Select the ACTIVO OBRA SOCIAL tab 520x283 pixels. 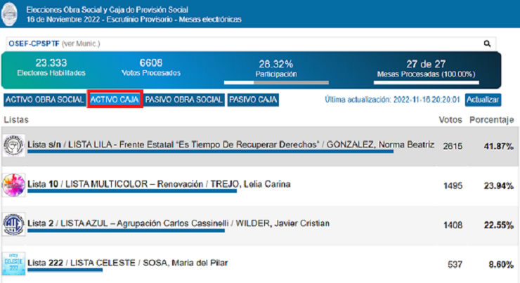(x=44, y=100)
